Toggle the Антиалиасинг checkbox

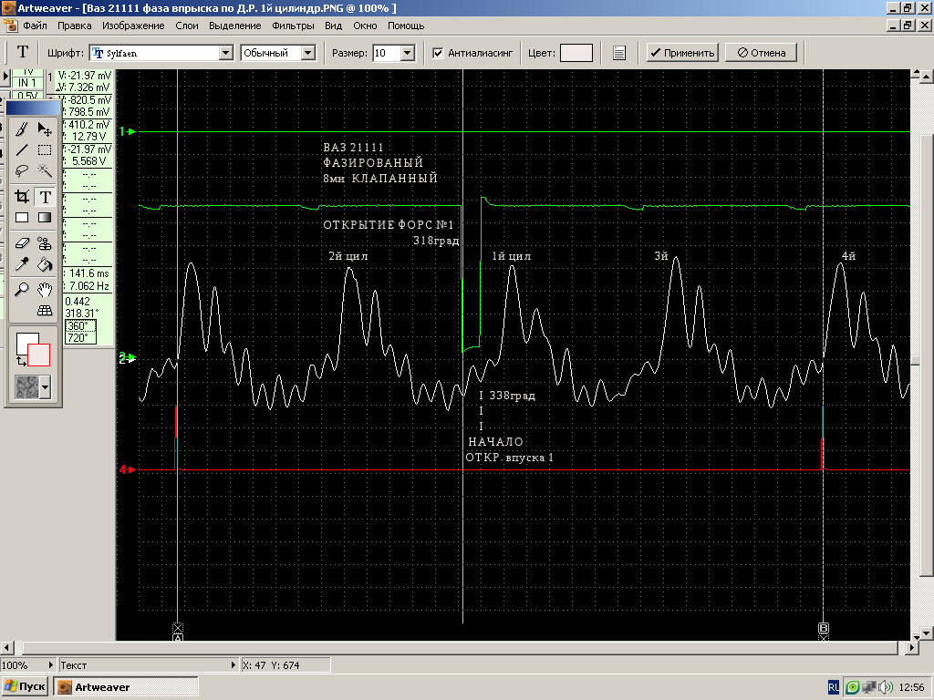[x=438, y=53]
